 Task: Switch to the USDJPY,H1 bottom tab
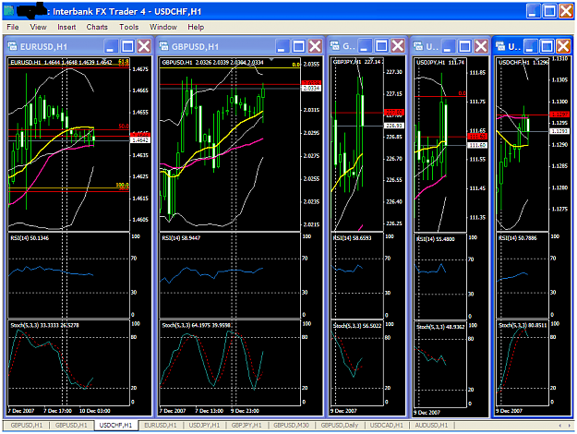(x=204, y=425)
